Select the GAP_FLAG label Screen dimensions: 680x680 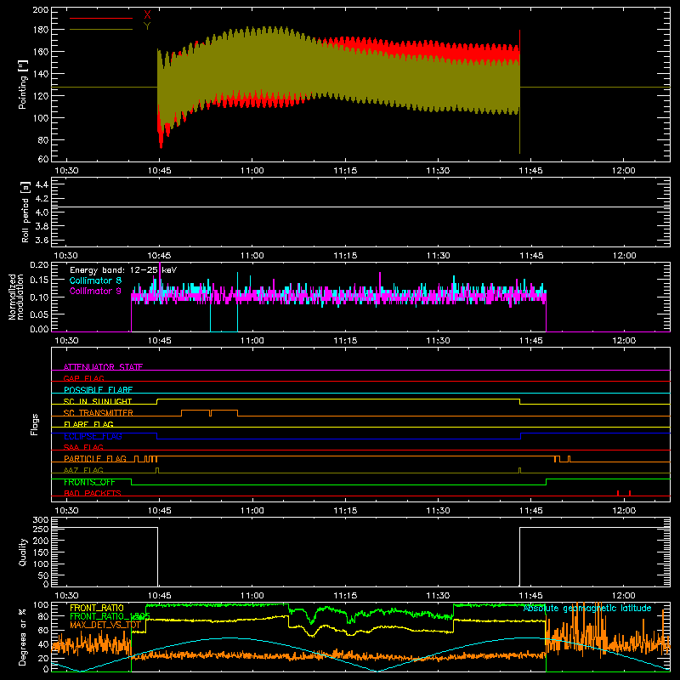83,378
